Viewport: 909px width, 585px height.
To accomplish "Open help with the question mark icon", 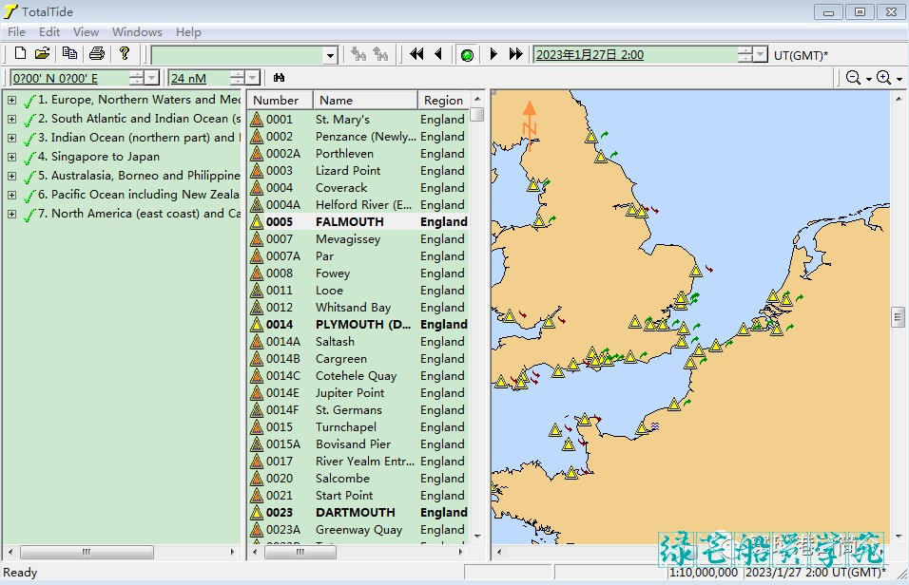I will tap(124, 54).
